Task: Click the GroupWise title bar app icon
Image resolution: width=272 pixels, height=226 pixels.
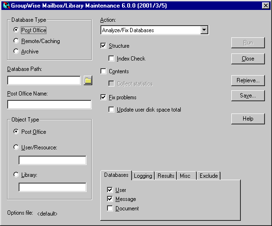Action: coord(6,5)
